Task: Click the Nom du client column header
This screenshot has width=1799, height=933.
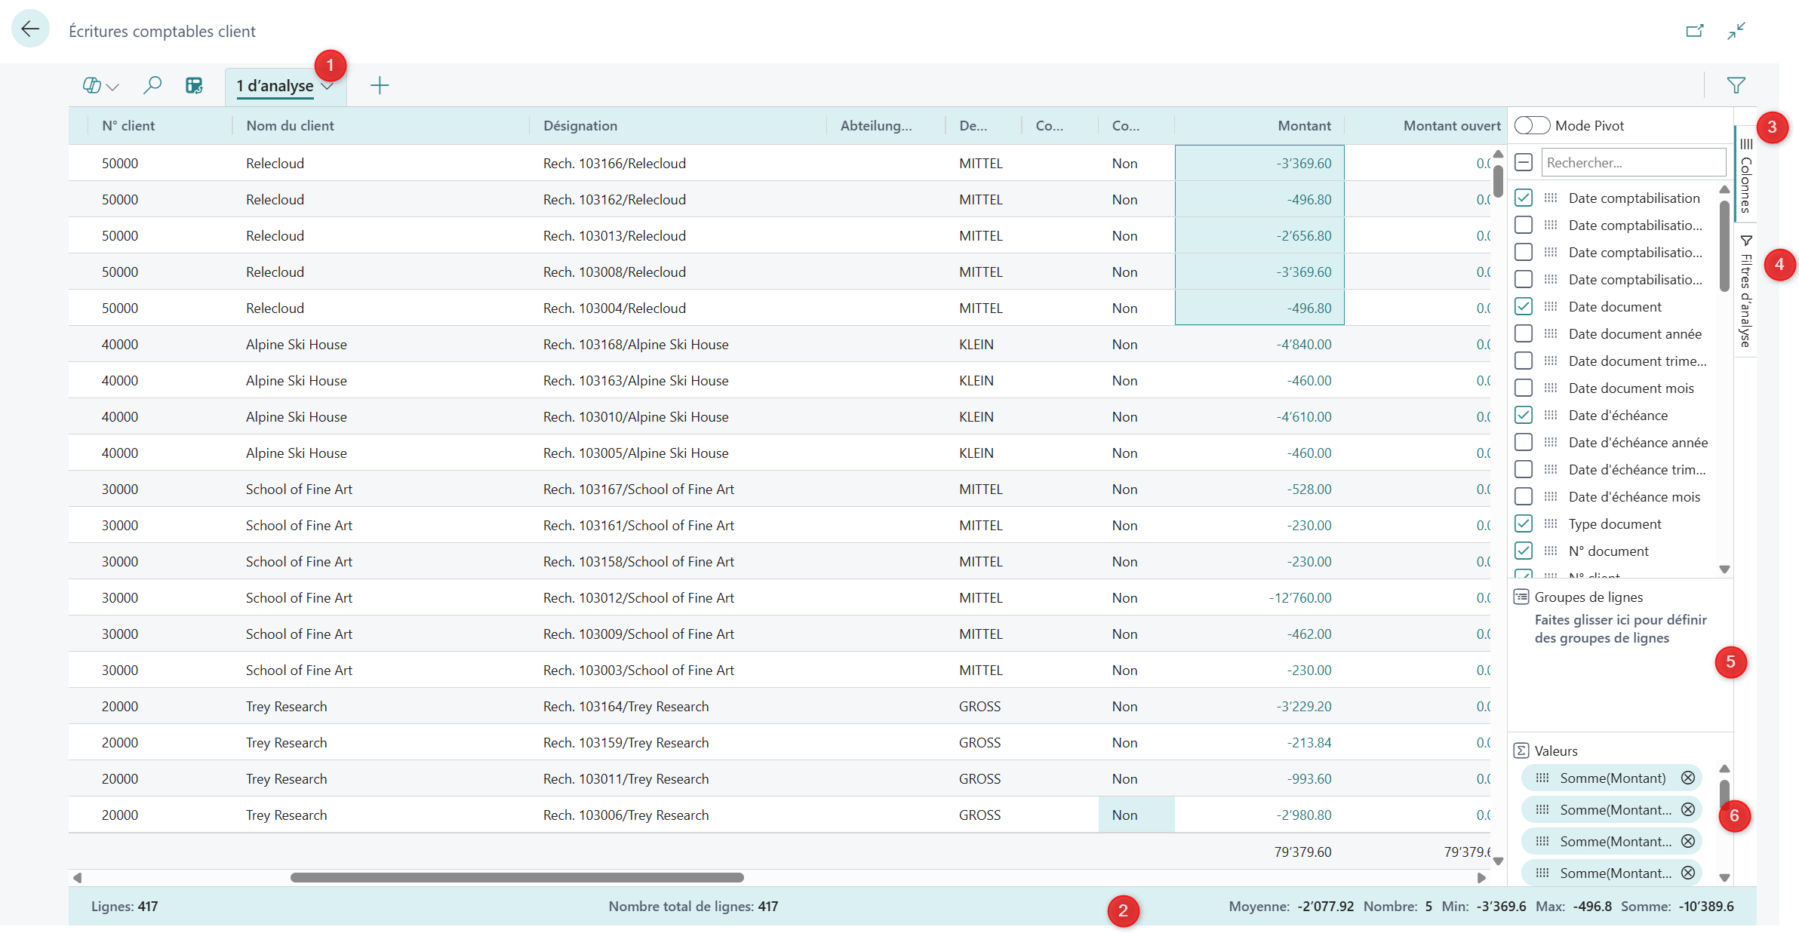Action: [x=290, y=126]
